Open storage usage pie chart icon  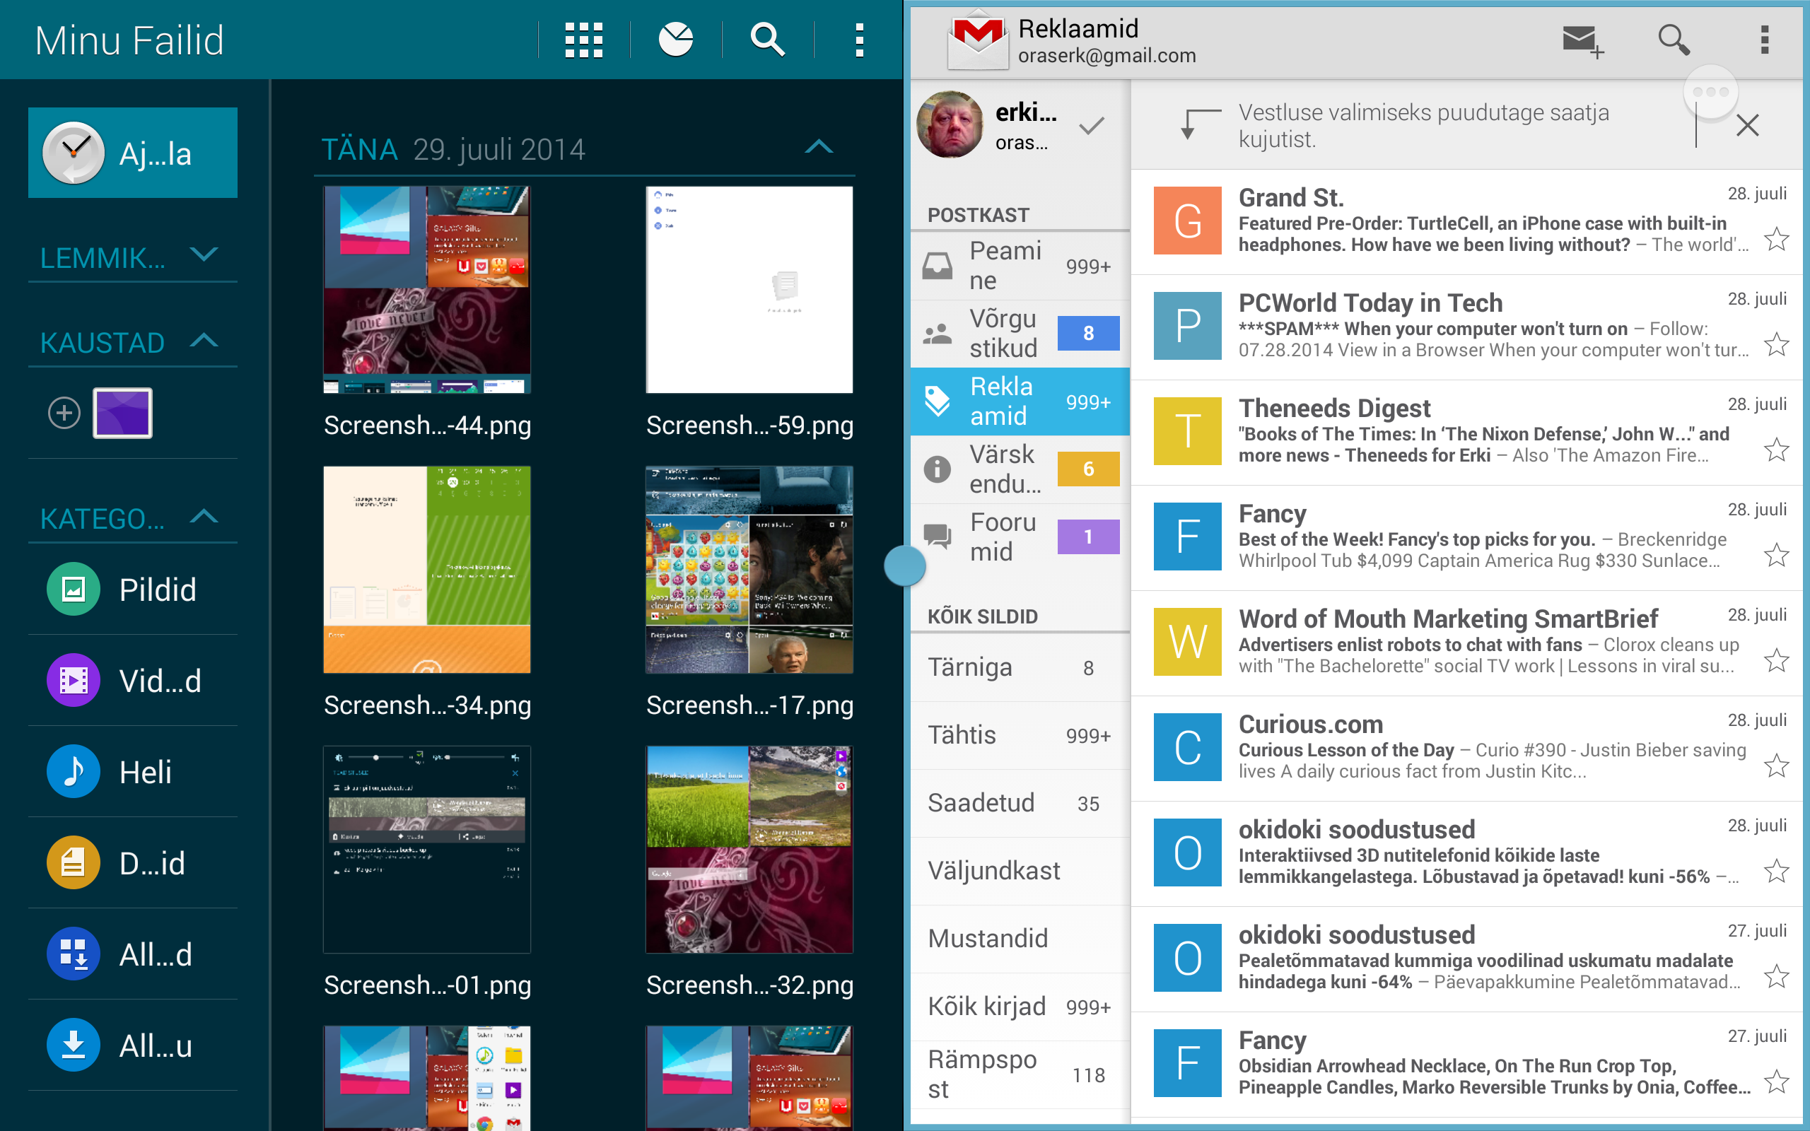pyautogui.click(x=675, y=40)
